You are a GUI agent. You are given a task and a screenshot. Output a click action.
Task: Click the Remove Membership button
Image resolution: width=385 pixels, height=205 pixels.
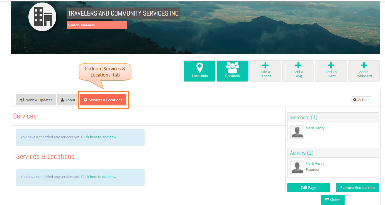[357, 187]
